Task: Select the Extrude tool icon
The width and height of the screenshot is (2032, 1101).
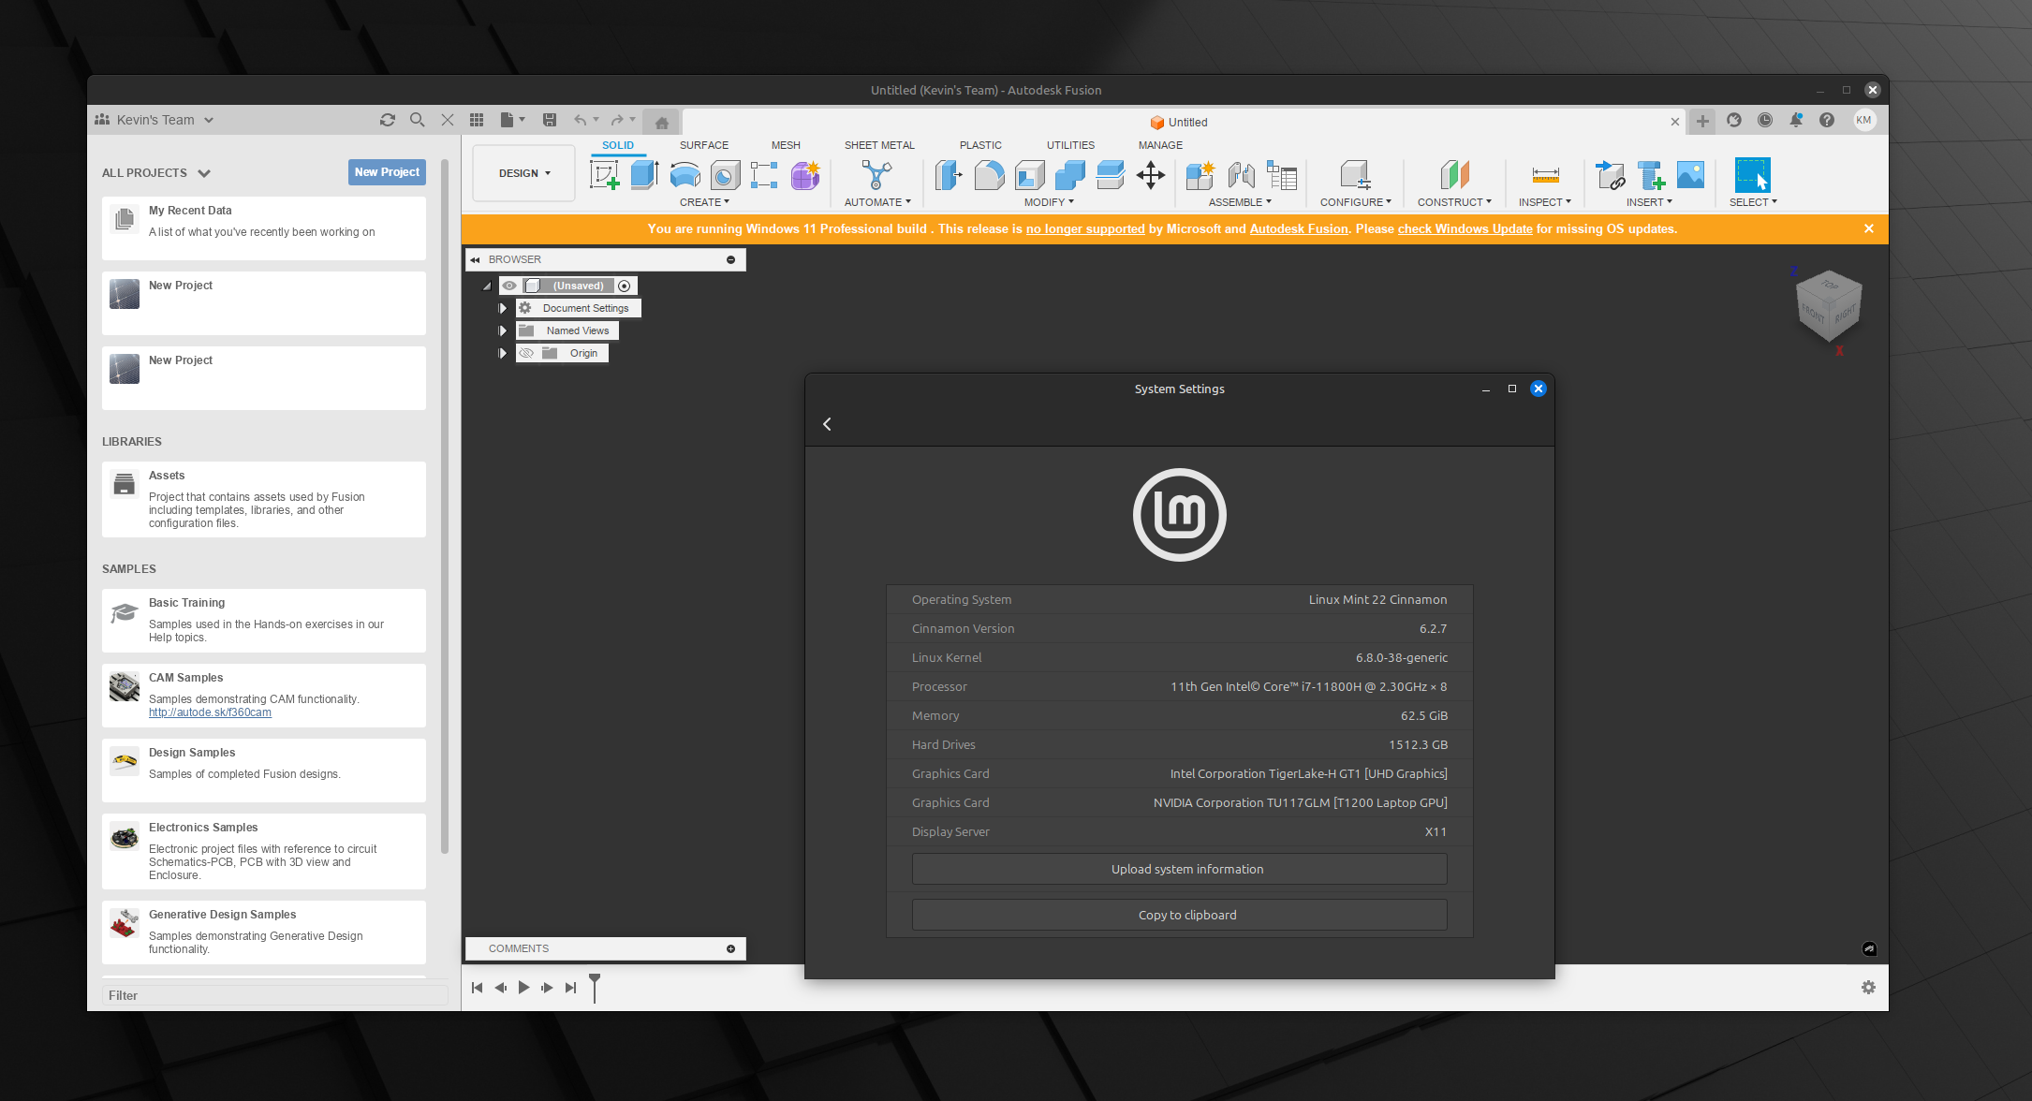Action: [x=644, y=175]
